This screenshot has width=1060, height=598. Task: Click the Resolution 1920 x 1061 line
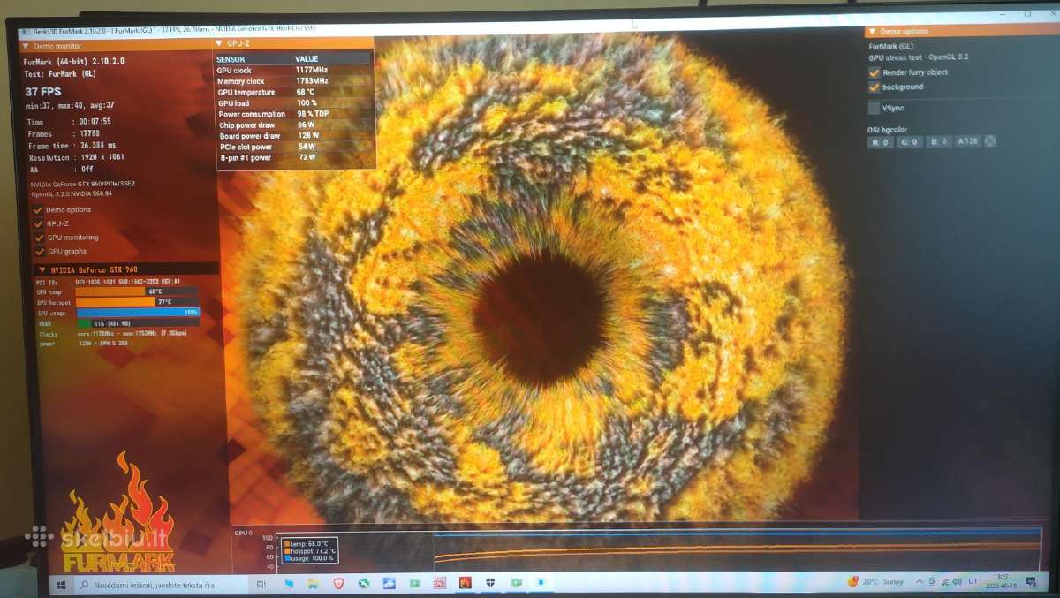click(77, 156)
